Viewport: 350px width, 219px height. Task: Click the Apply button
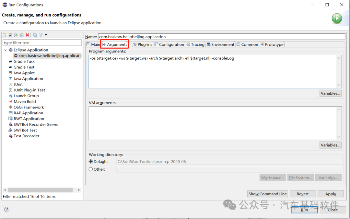coord(331,194)
